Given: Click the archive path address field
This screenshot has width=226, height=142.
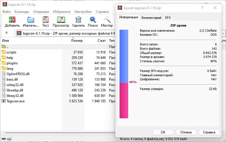Looking at the screenshot, I should coord(66,33).
